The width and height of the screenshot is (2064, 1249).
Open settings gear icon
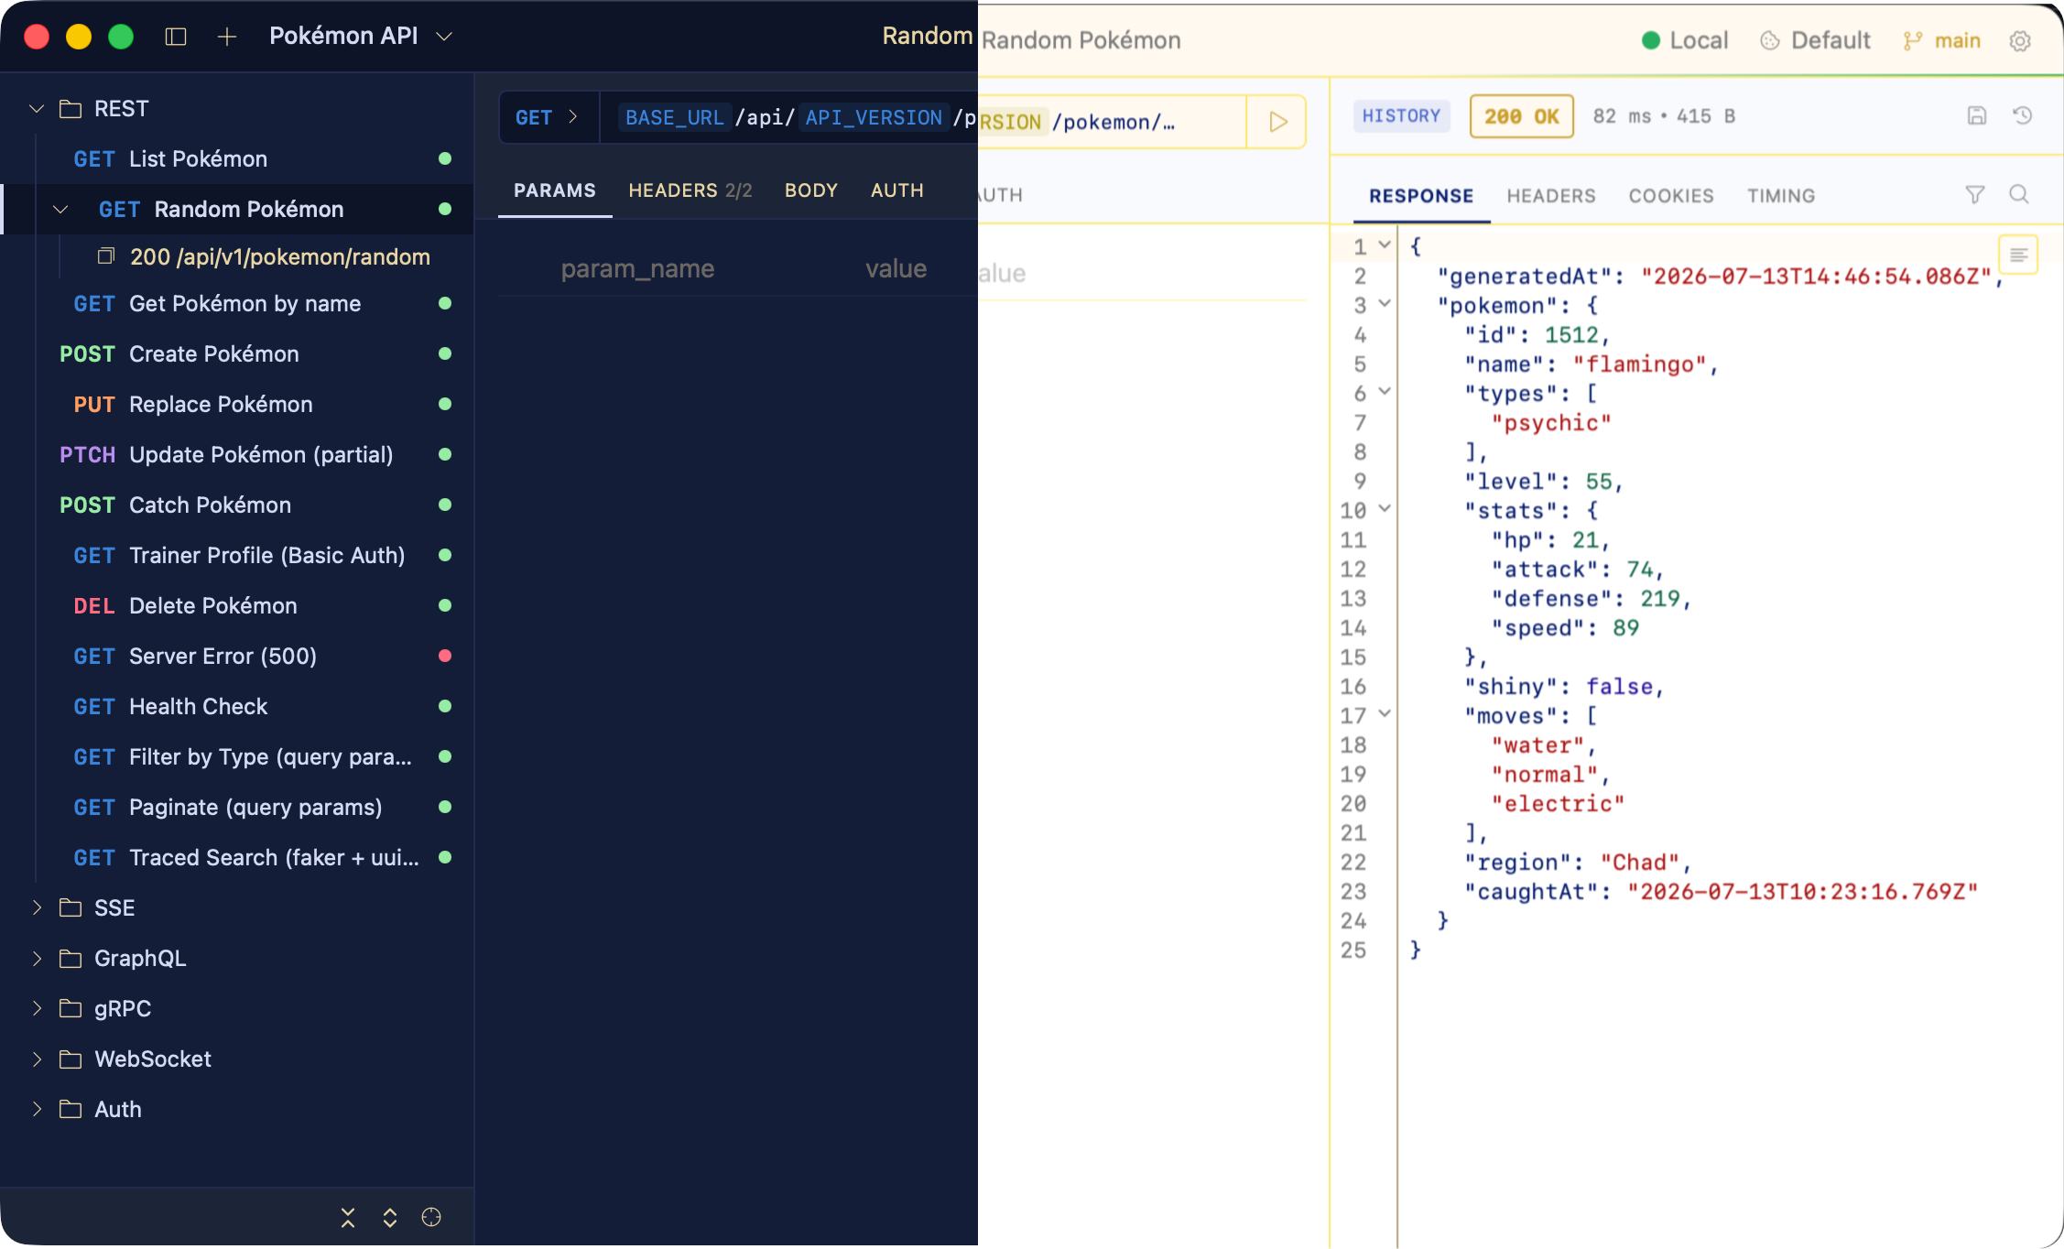point(2020,40)
